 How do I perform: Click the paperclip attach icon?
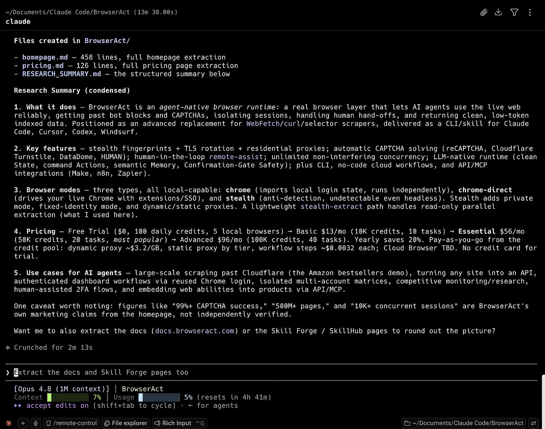click(484, 12)
